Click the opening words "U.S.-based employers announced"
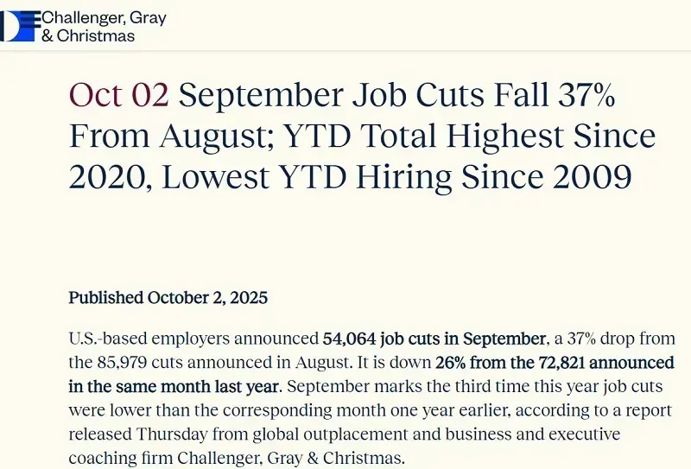 click(x=193, y=339)
